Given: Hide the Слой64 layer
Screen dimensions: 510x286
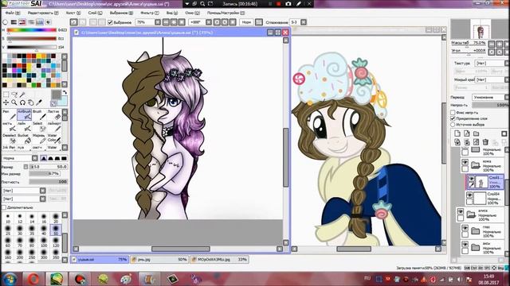Looking at the screenshot, I should pos(469,195).
